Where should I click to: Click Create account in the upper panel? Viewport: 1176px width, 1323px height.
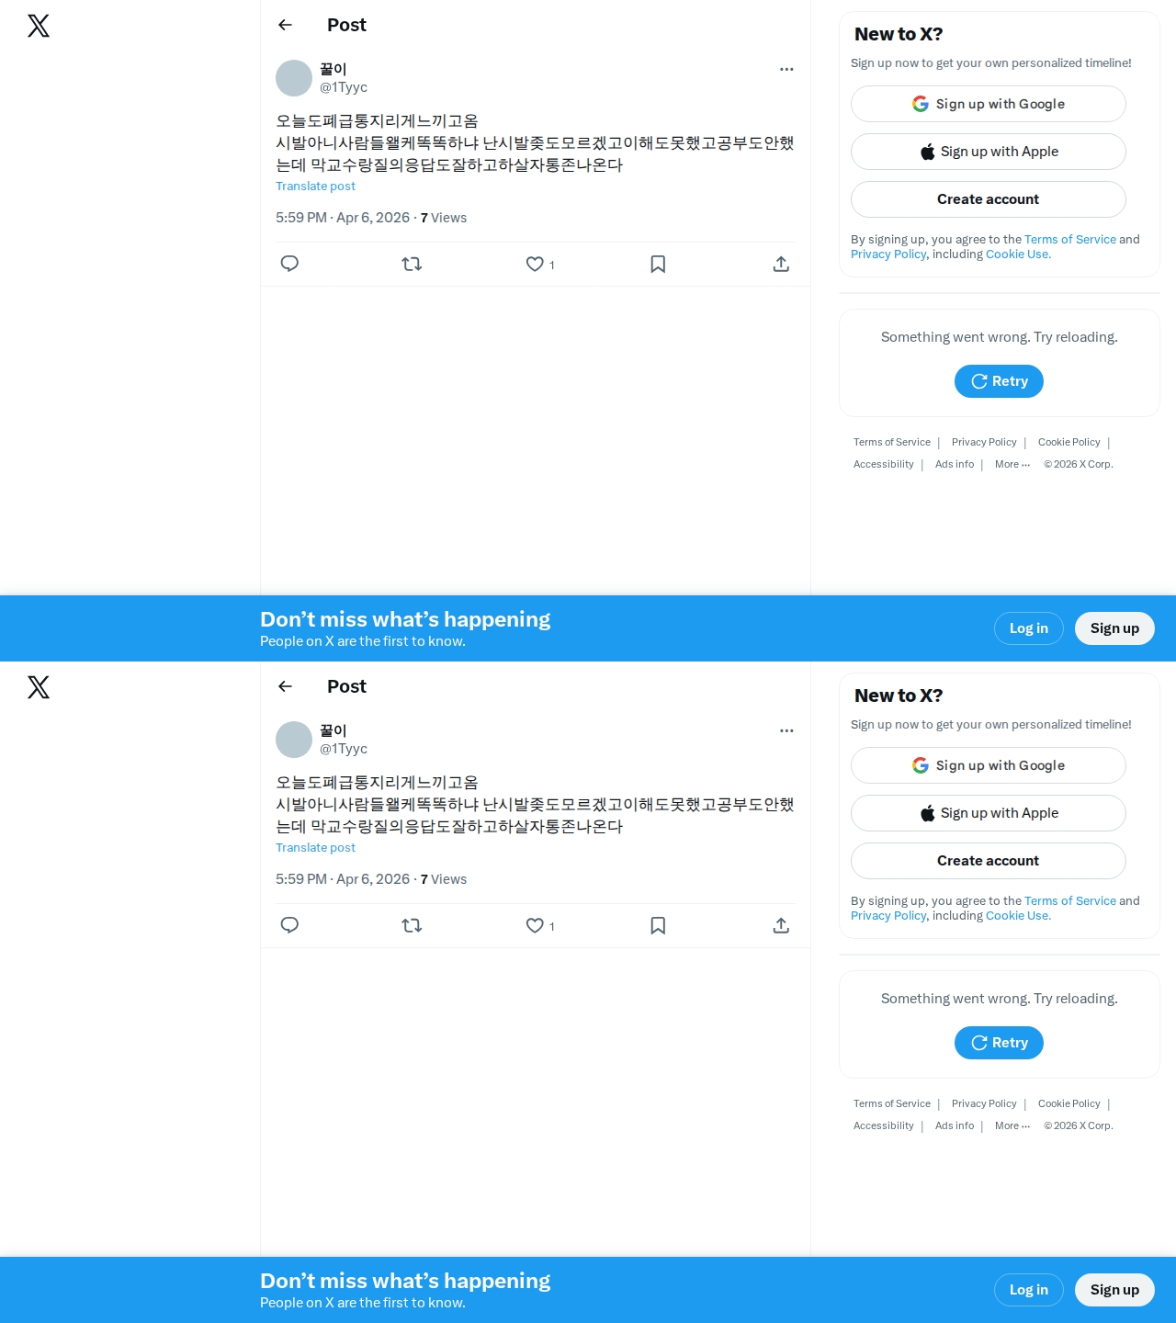(x=989, y=199)
